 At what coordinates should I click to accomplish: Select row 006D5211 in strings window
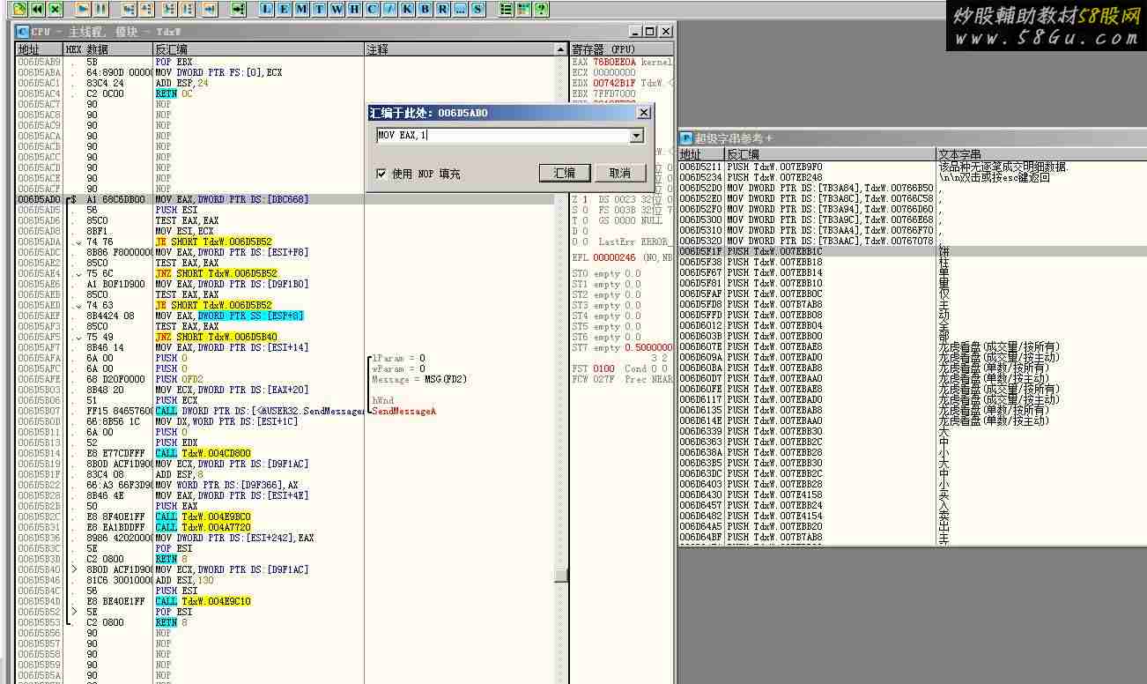(x=913, y=167)
